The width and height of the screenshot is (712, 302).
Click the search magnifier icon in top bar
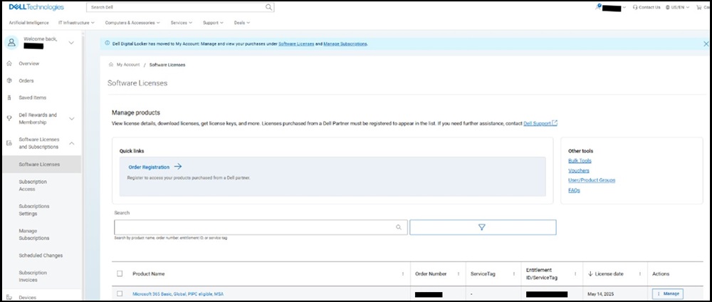268,7
